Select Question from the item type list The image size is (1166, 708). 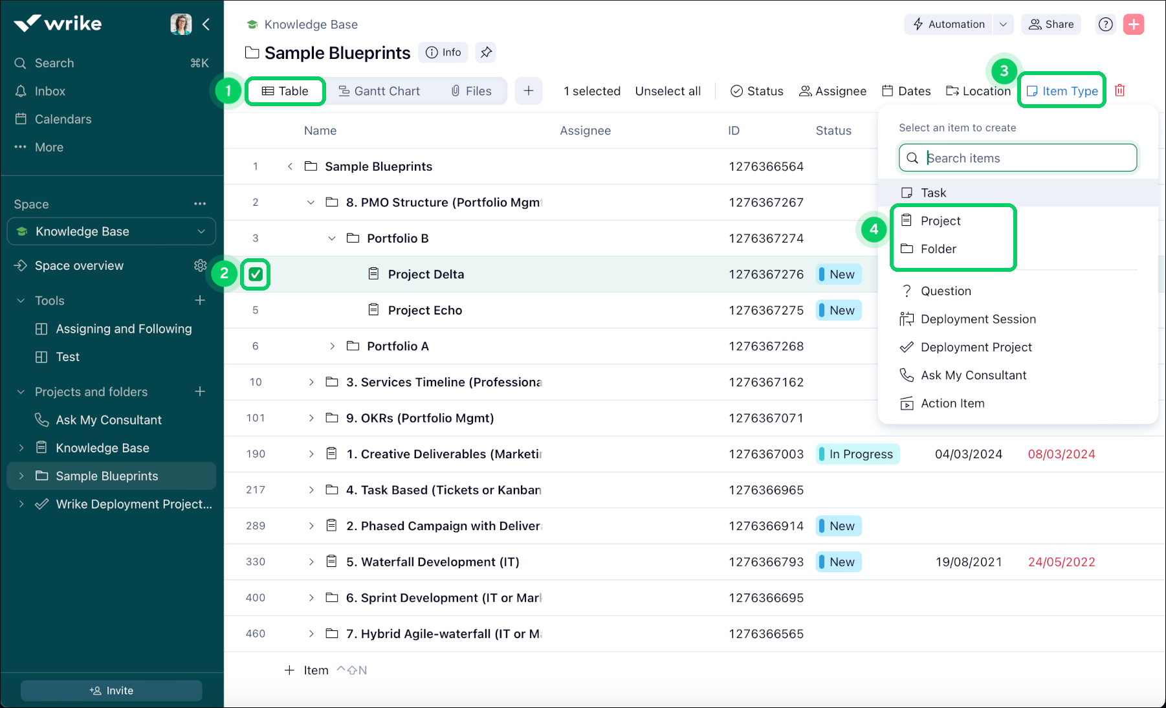pyautogui.click(x=1018, y=291)
